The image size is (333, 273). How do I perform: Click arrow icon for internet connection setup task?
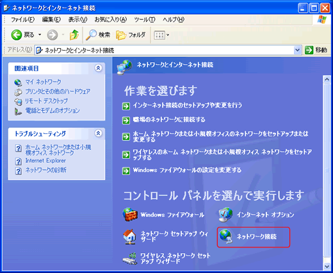coord(126,106)
